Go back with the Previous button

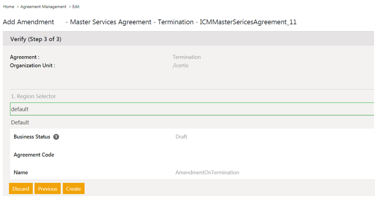[x=48, y=189]
